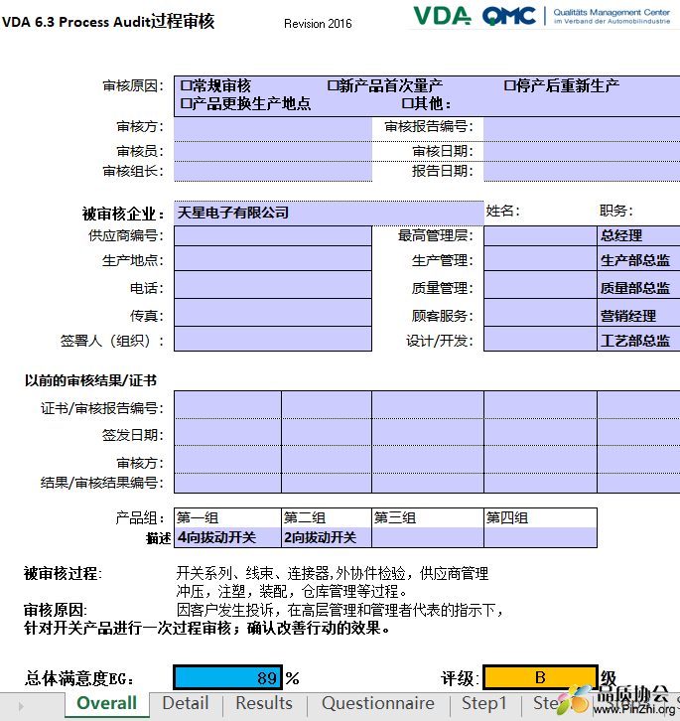680x721 pixels.
Task: Click the 姓名 column header
Action: point(503,211)
